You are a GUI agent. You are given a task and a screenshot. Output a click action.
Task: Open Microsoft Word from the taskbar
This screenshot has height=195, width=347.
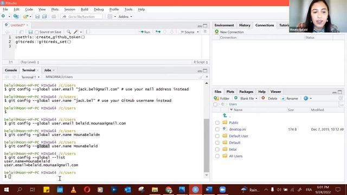(x=209, y=190)
